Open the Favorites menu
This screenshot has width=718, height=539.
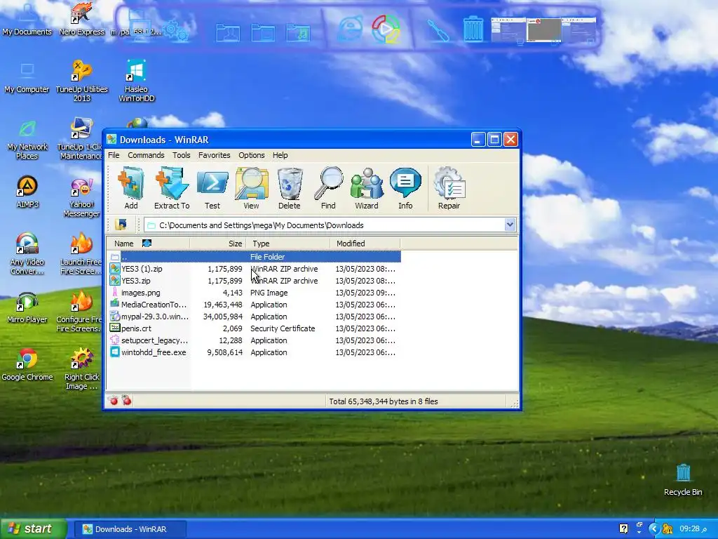[215, 155]
